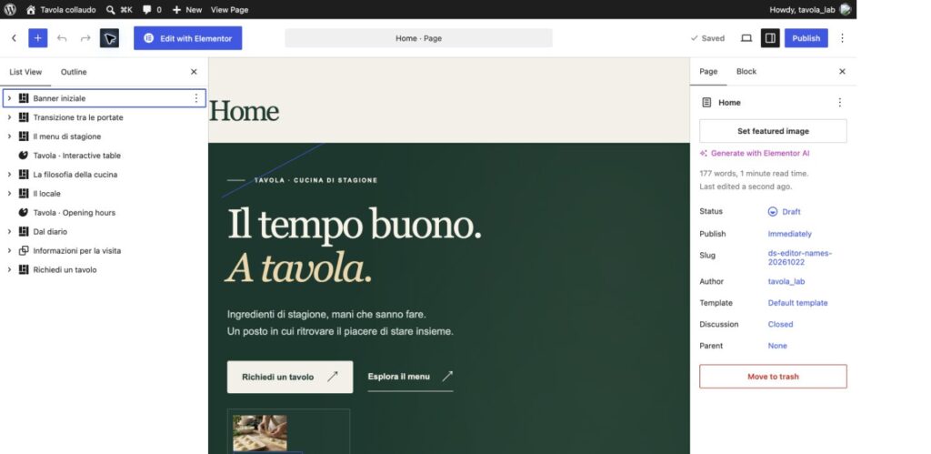The width and height of the screenshot is (931, 454).
Task: Undo the last change
Action: point(62,38)
